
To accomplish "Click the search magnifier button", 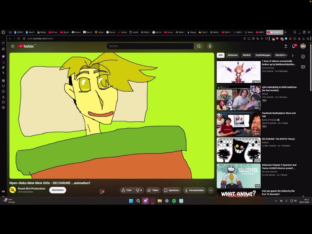I will [199, 46].
